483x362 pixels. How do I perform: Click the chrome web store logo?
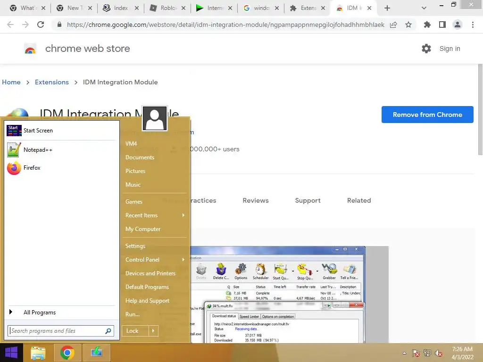coord(30,49)
